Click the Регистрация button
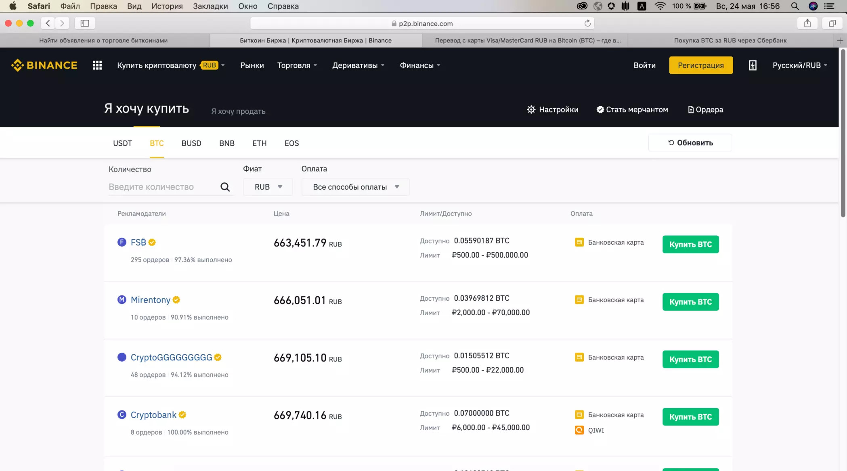The image size is (847, 471). point(700,65)
